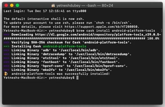Click the hash progress bar at 100.0%
This screenshot has height=107, width=165.
click(x=74, y=38)
